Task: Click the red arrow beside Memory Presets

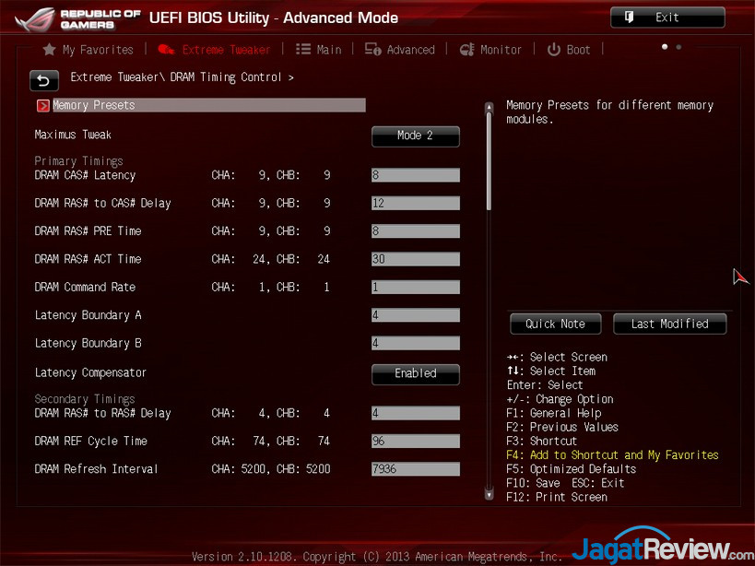Action: pyautogui.click(x=42, y=105)
